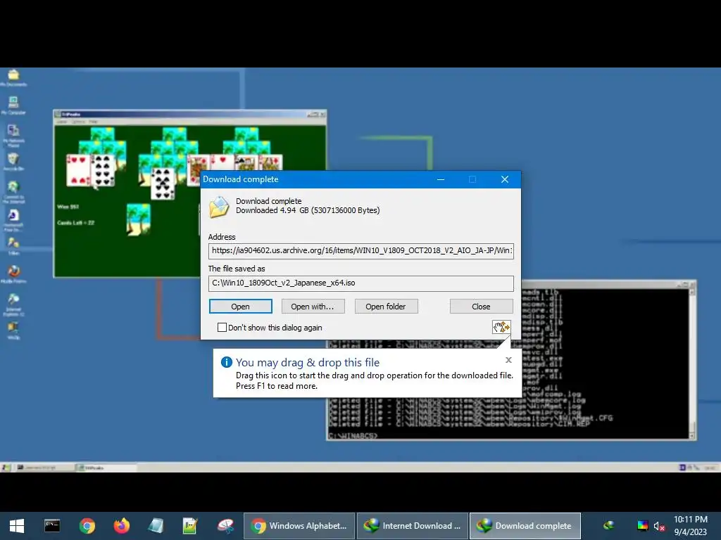Select Command Prompt button on inner taskbar
The image size is (721, 540).
pos(44,468)
